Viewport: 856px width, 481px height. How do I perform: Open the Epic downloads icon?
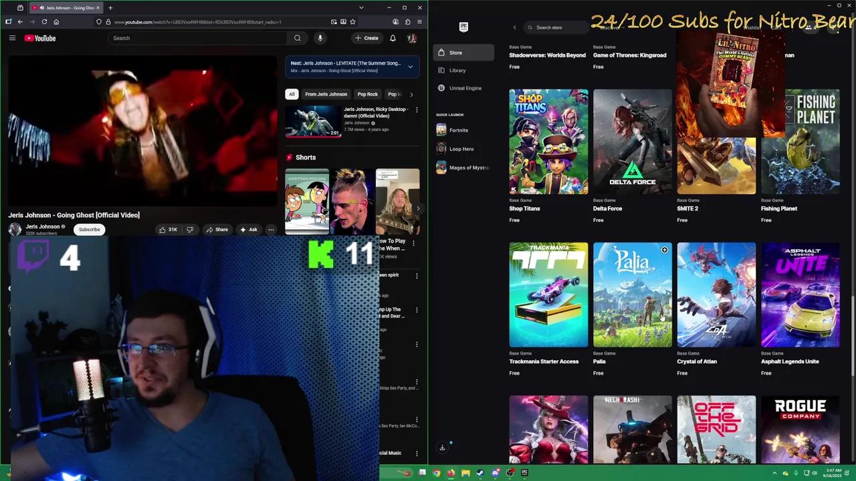pyautogui.click(x=442, y=448)
